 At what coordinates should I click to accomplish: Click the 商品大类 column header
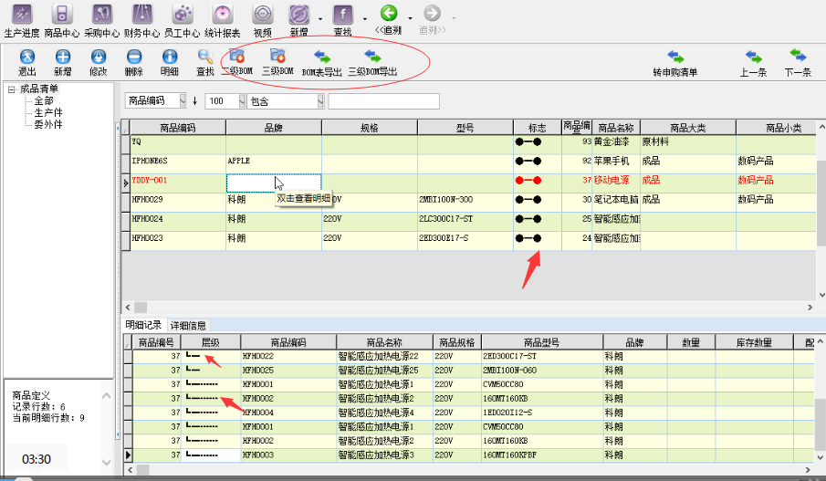coord(688,128)
